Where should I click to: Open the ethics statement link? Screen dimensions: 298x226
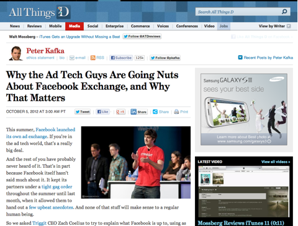[x=40, y=58]
